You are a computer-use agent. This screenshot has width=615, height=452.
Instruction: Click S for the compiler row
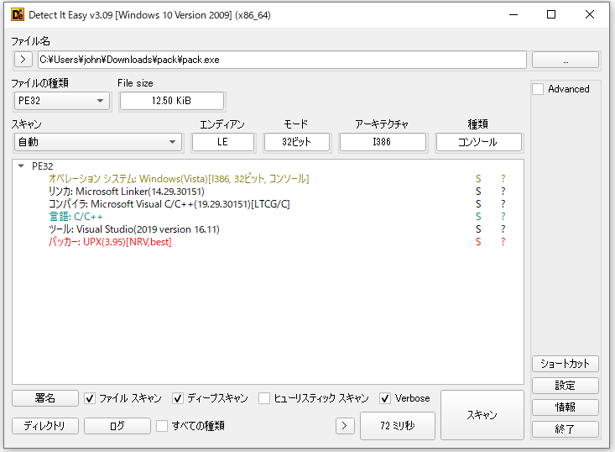click(478, 204)
